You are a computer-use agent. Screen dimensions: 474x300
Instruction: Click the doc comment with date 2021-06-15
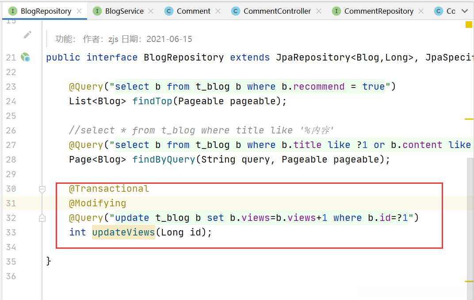point(123,39)
